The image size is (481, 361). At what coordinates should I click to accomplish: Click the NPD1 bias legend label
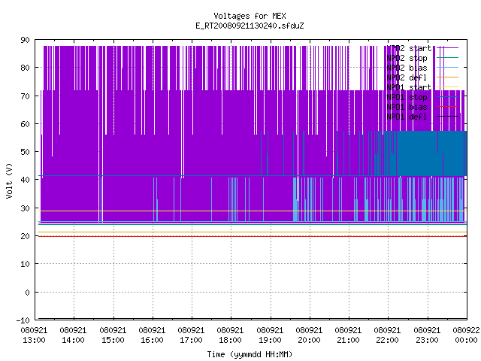407,107
